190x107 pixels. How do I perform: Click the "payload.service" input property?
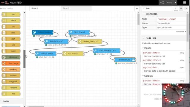tap(152, 60)
